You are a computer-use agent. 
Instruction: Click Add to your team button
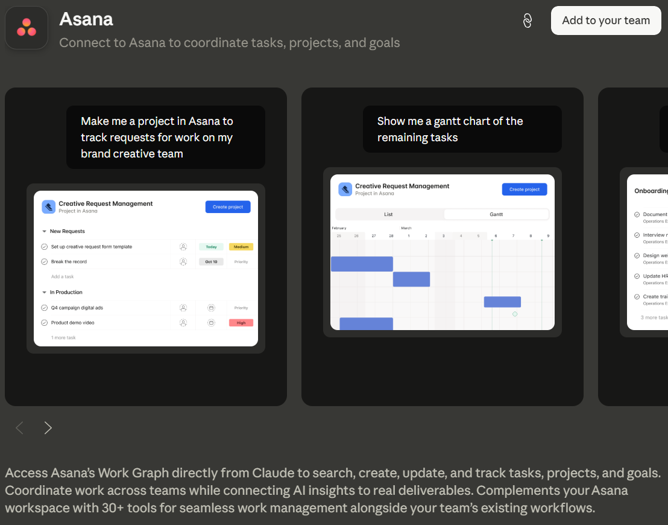pos(606,21)
